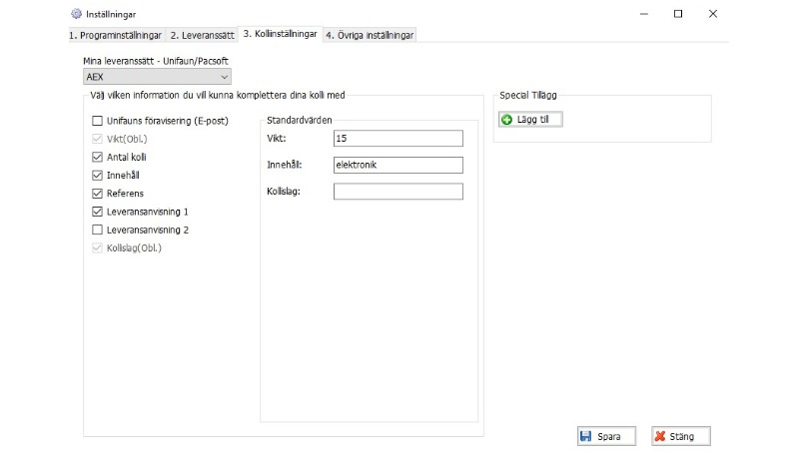Toggle the Innehåll checkbox
Viewport: 799px width, 459px height.
(97, 175)
